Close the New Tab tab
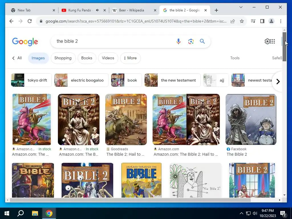The image size is (292, 219). (54, 10)
